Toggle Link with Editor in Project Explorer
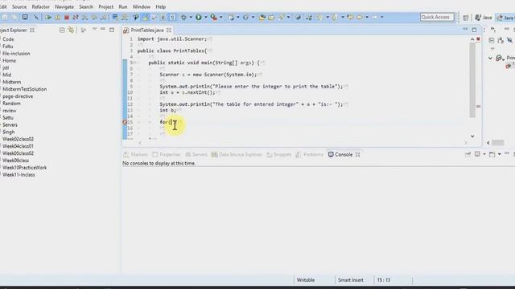 pyautogui.click(x=71, y=31)
